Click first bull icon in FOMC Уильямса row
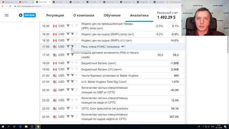This screenshot has width=229, height=129. coord(68,46)
